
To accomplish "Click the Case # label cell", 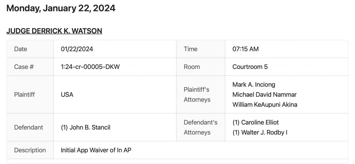I will (x=24, y=67).
